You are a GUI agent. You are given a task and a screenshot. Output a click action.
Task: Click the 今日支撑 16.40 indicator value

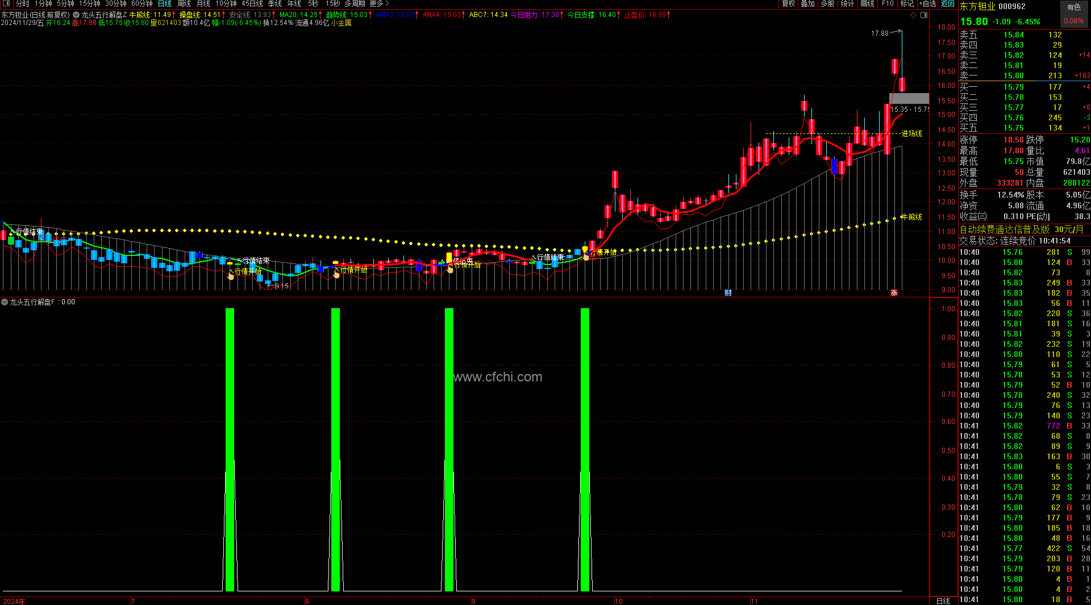coord(594,15)
